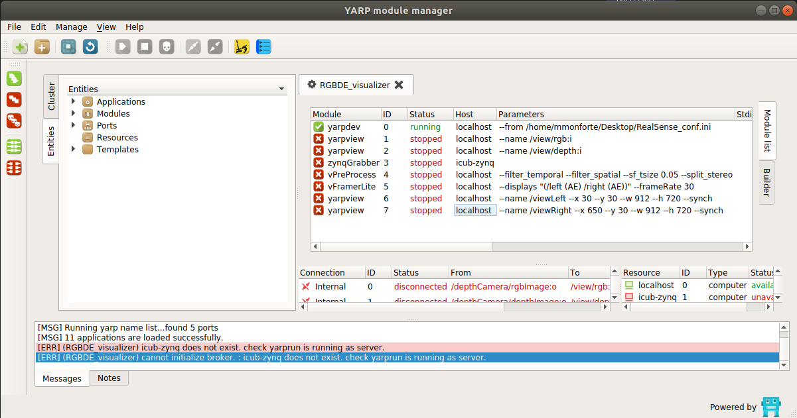This screenshot has width=797, height=418.
Task: Expand the Modules tree node
Action: click(x=74, y=114)
